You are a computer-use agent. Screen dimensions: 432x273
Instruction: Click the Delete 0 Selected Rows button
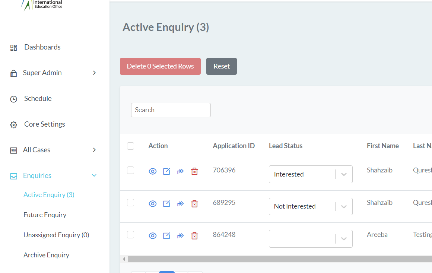pos(160,66)
